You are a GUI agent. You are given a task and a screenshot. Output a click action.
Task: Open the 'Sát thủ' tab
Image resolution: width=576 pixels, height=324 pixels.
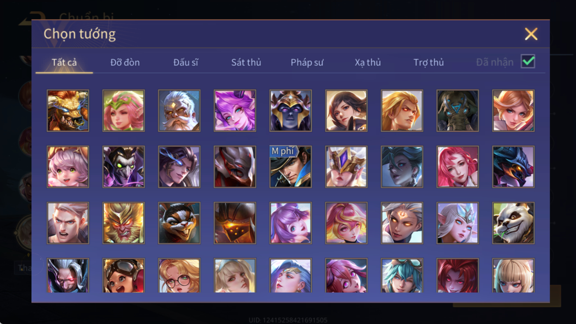pyautogui.click(x=246, y=63)
